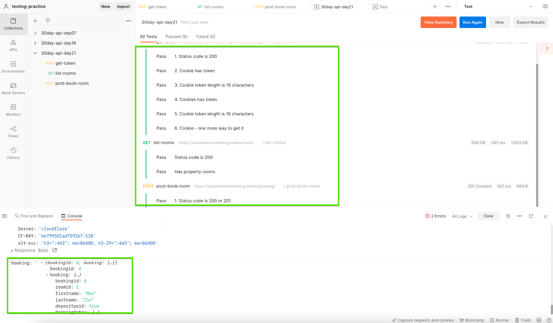Click Capture requests and cookies
Viewport: 553px width, 323px height.
(423, 320)
